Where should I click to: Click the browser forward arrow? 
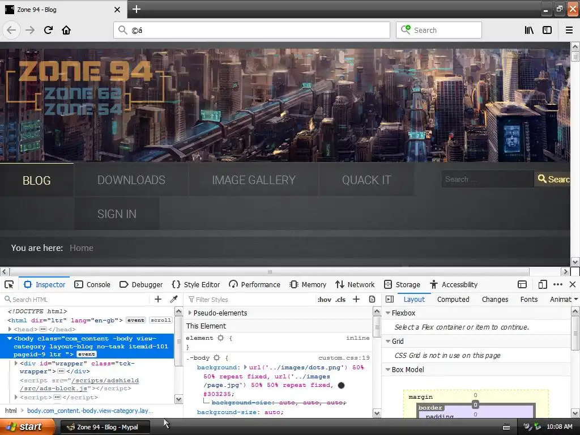tap(30, 30)
